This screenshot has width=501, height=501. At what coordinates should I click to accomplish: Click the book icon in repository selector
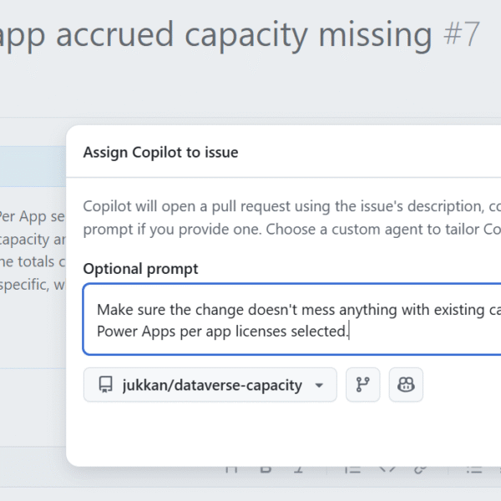pyautogui.click(x=105, y=385)
